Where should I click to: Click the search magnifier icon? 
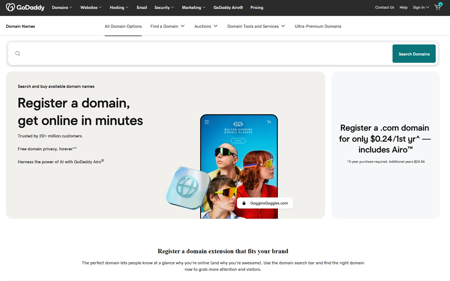coord(18,53)
